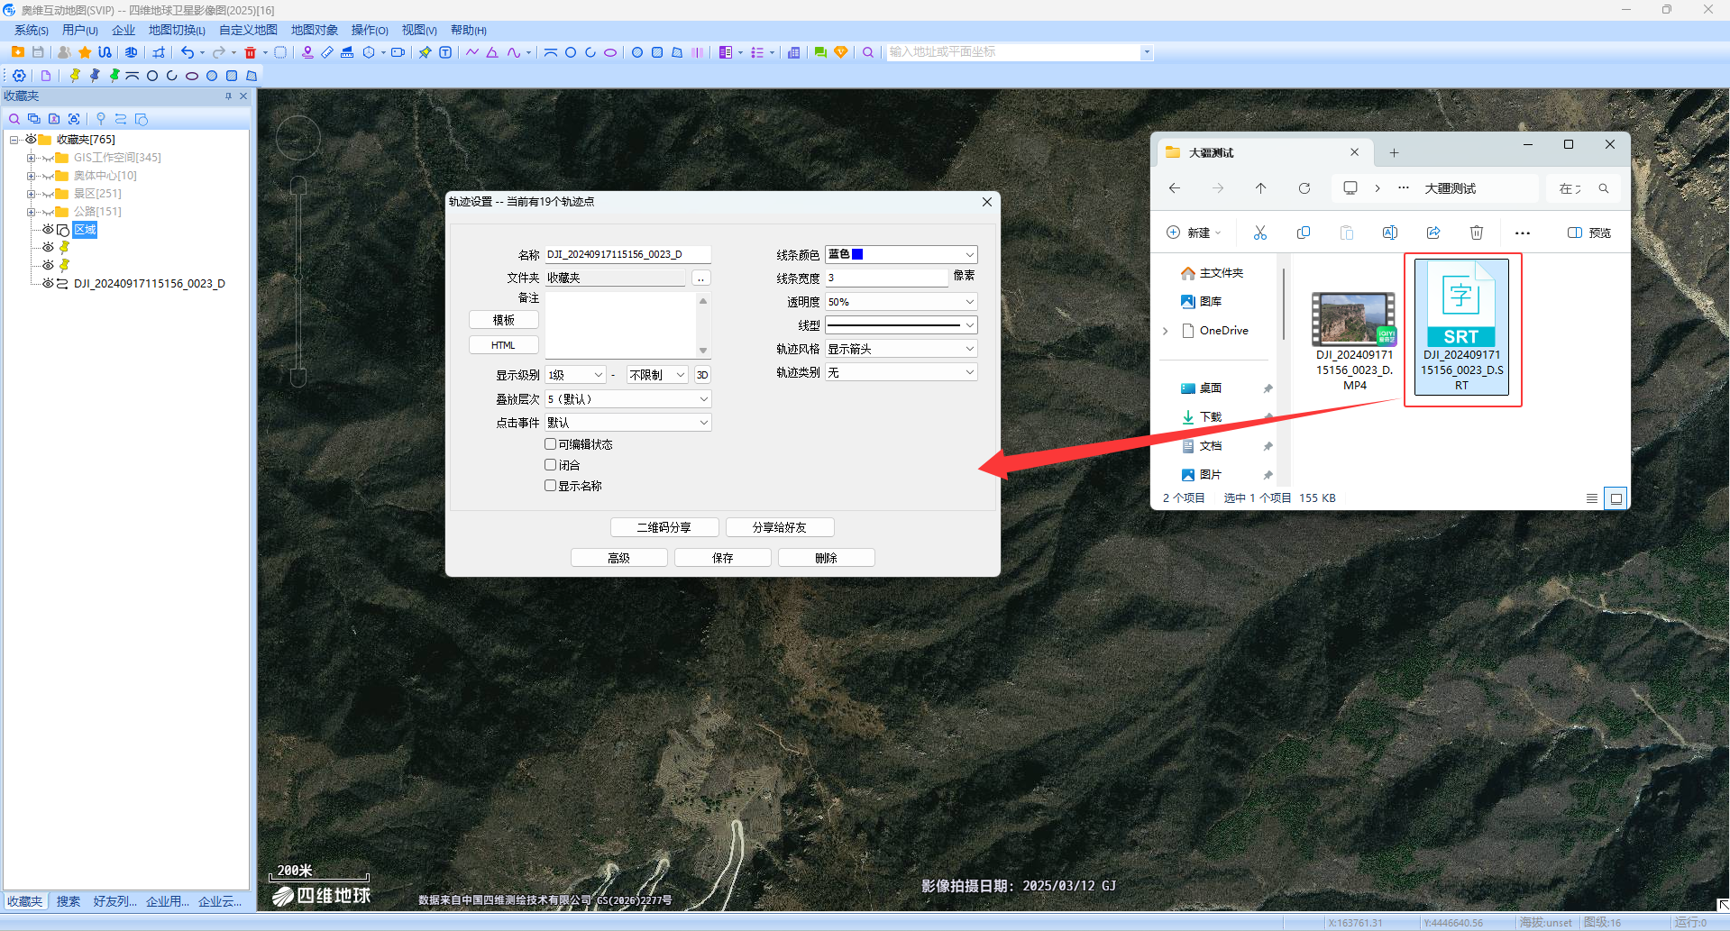Select the text label T tool

click(445, 52)
